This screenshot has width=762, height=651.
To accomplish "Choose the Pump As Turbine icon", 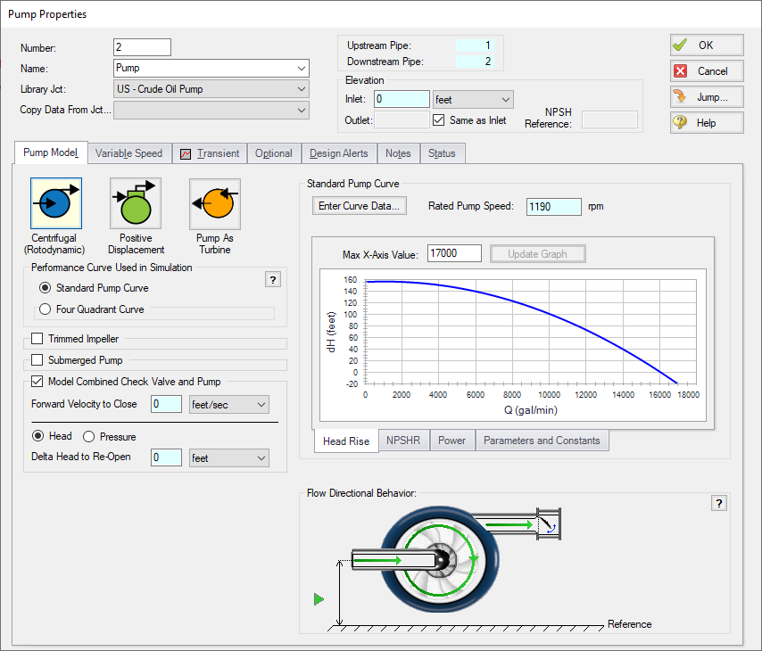I will [x=214, y=202].
